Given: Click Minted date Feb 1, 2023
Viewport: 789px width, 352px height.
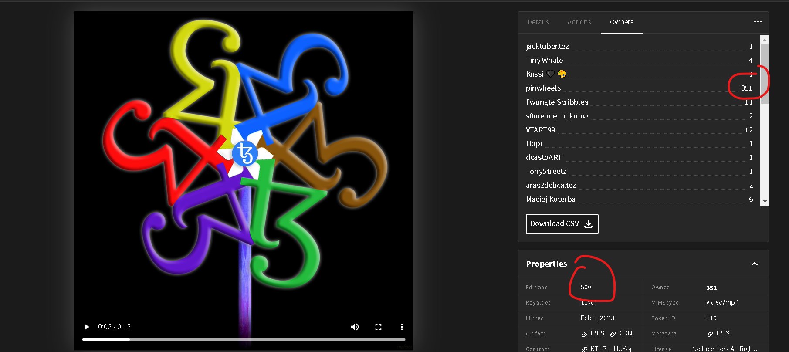Looking at the screenshot, I should pos(597,318).
